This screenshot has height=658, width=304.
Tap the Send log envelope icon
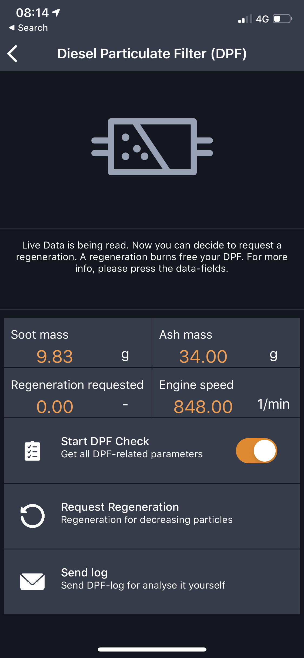point(32,581)
